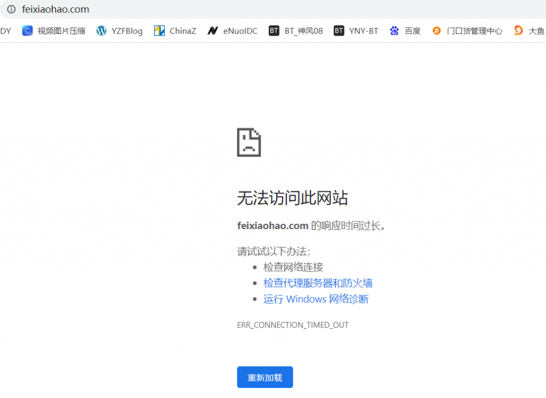
Task: Open the YNY-BT bookmark
Action: (x=356, y=31)
